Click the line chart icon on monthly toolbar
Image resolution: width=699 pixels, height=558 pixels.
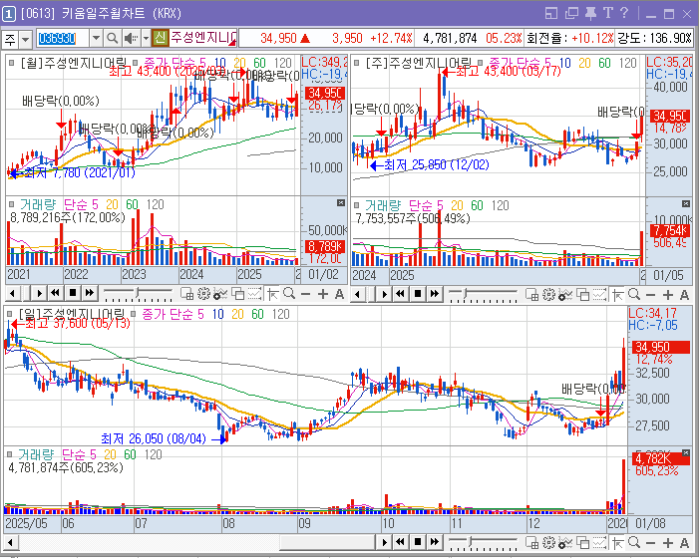coord(254,294)
